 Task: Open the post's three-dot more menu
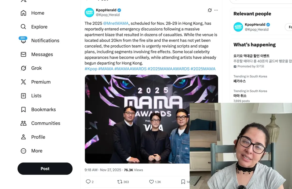(216, 10)
